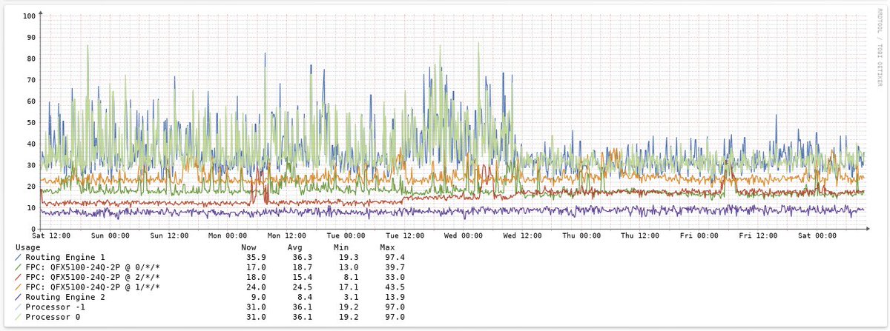Click the 'Tue 12:00' time axis label
The width and height of the screenshot is (890, 331).
click(404, 236)
